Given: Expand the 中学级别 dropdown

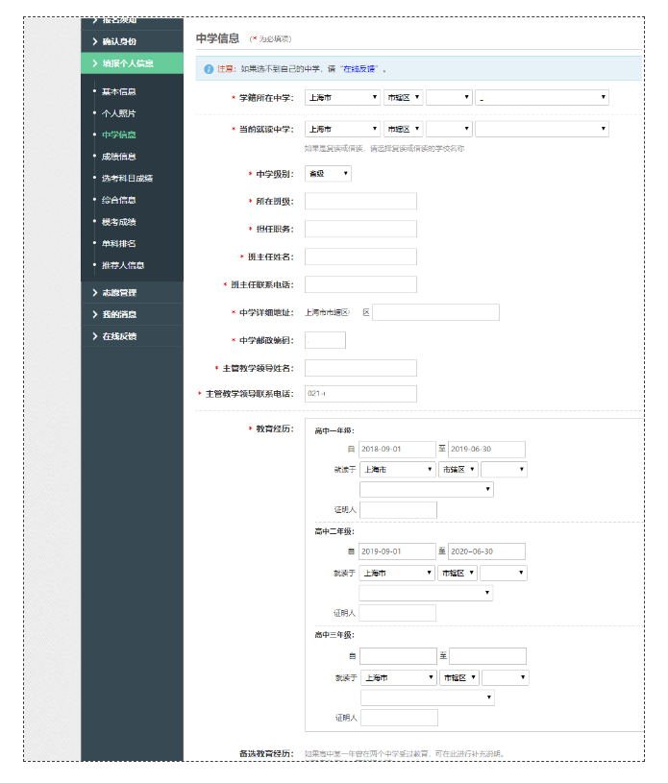Looking at the screenshot, I should click(x=328, y=174).
